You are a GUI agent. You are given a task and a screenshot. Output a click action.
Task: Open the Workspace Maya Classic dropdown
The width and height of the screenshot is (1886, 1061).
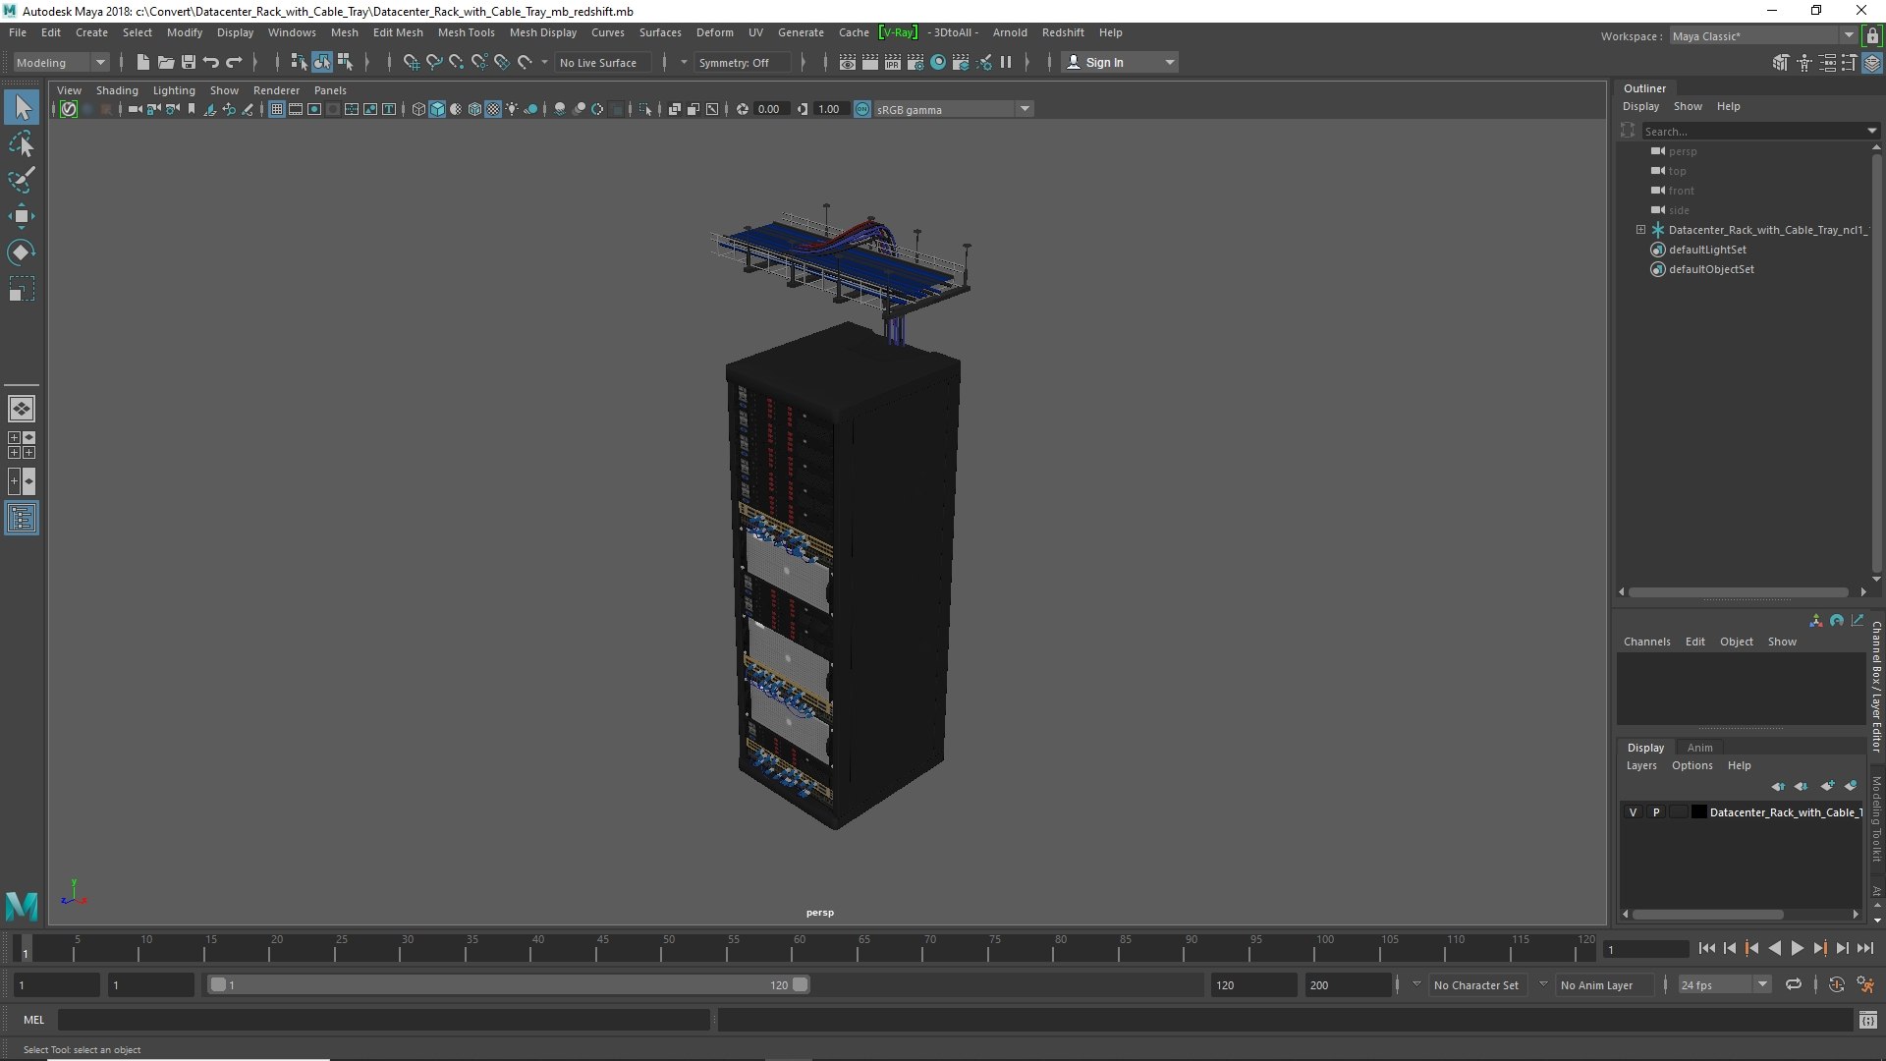1763,35
